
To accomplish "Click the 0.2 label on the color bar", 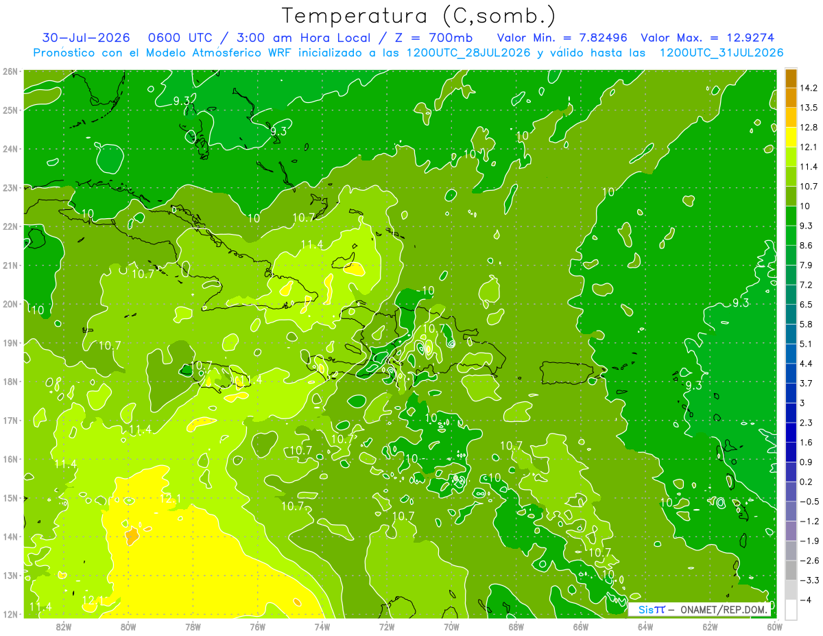I will click(x=806, y=482).
